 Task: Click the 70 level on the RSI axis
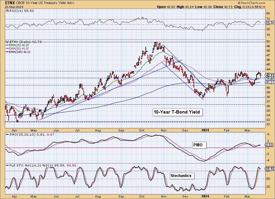268,19
